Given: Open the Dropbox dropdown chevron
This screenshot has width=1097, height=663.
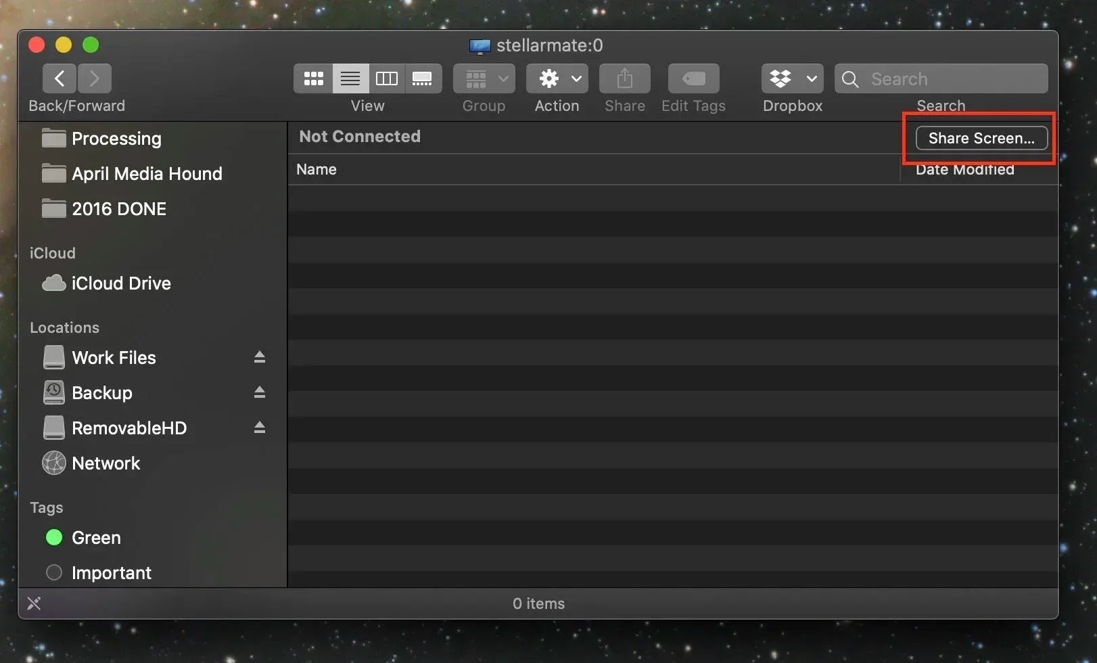Looking at the screenshot, I should (x=811, y=78).
